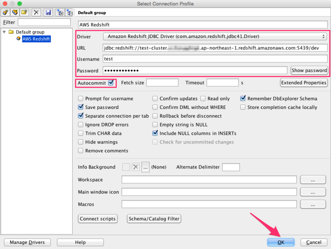Collapse all groups in profile tree
This screenshot has height=249, width=331.
69,13
